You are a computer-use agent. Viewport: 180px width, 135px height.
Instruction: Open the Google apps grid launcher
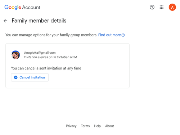[x=162, y=7]
